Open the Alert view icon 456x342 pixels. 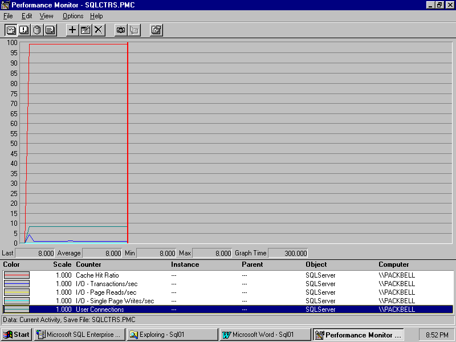click(24, 30)
